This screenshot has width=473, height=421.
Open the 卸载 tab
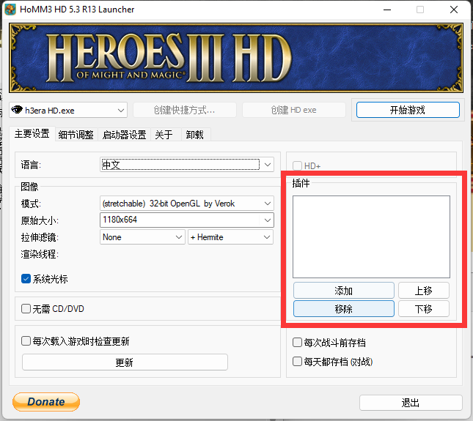point(195,135)
